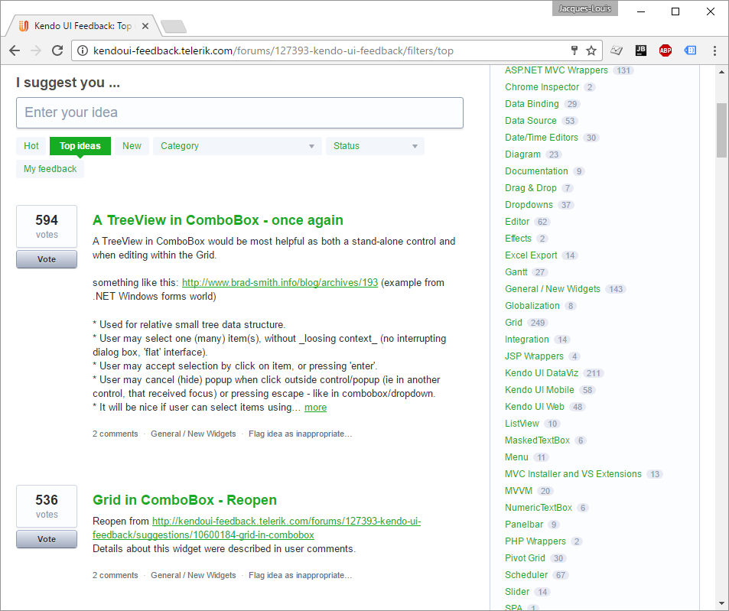Click the scrollbar up arrow
Viewport: 729px width, 611px height.
pyautogui.click(x=721, y=72)
